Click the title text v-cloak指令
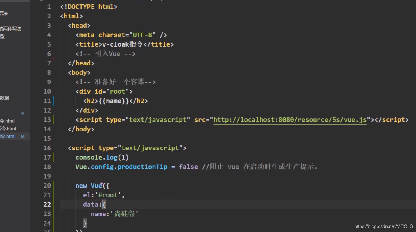416x232 pixels. point(123,44)
